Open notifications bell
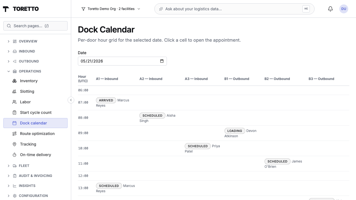The height and width of the screenshot is (200, 356). click(330, 9)
